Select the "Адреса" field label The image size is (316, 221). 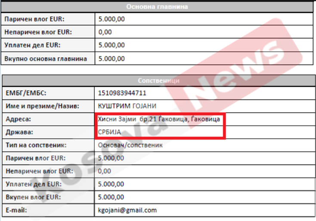point(19,119)
